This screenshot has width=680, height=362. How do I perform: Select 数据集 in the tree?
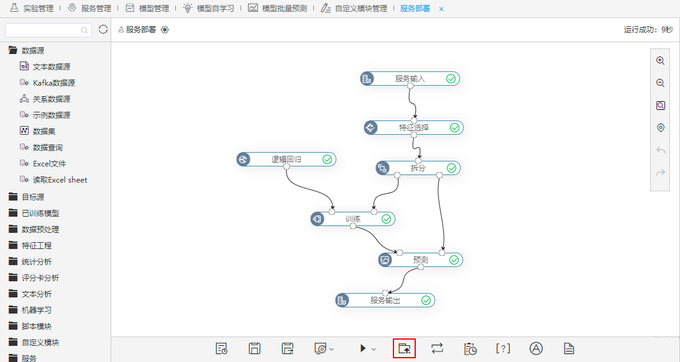coord(38,131)
